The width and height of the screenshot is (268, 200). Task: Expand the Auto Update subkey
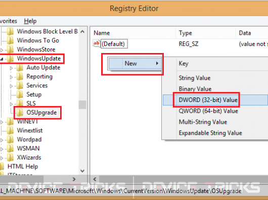click(11, 68)
